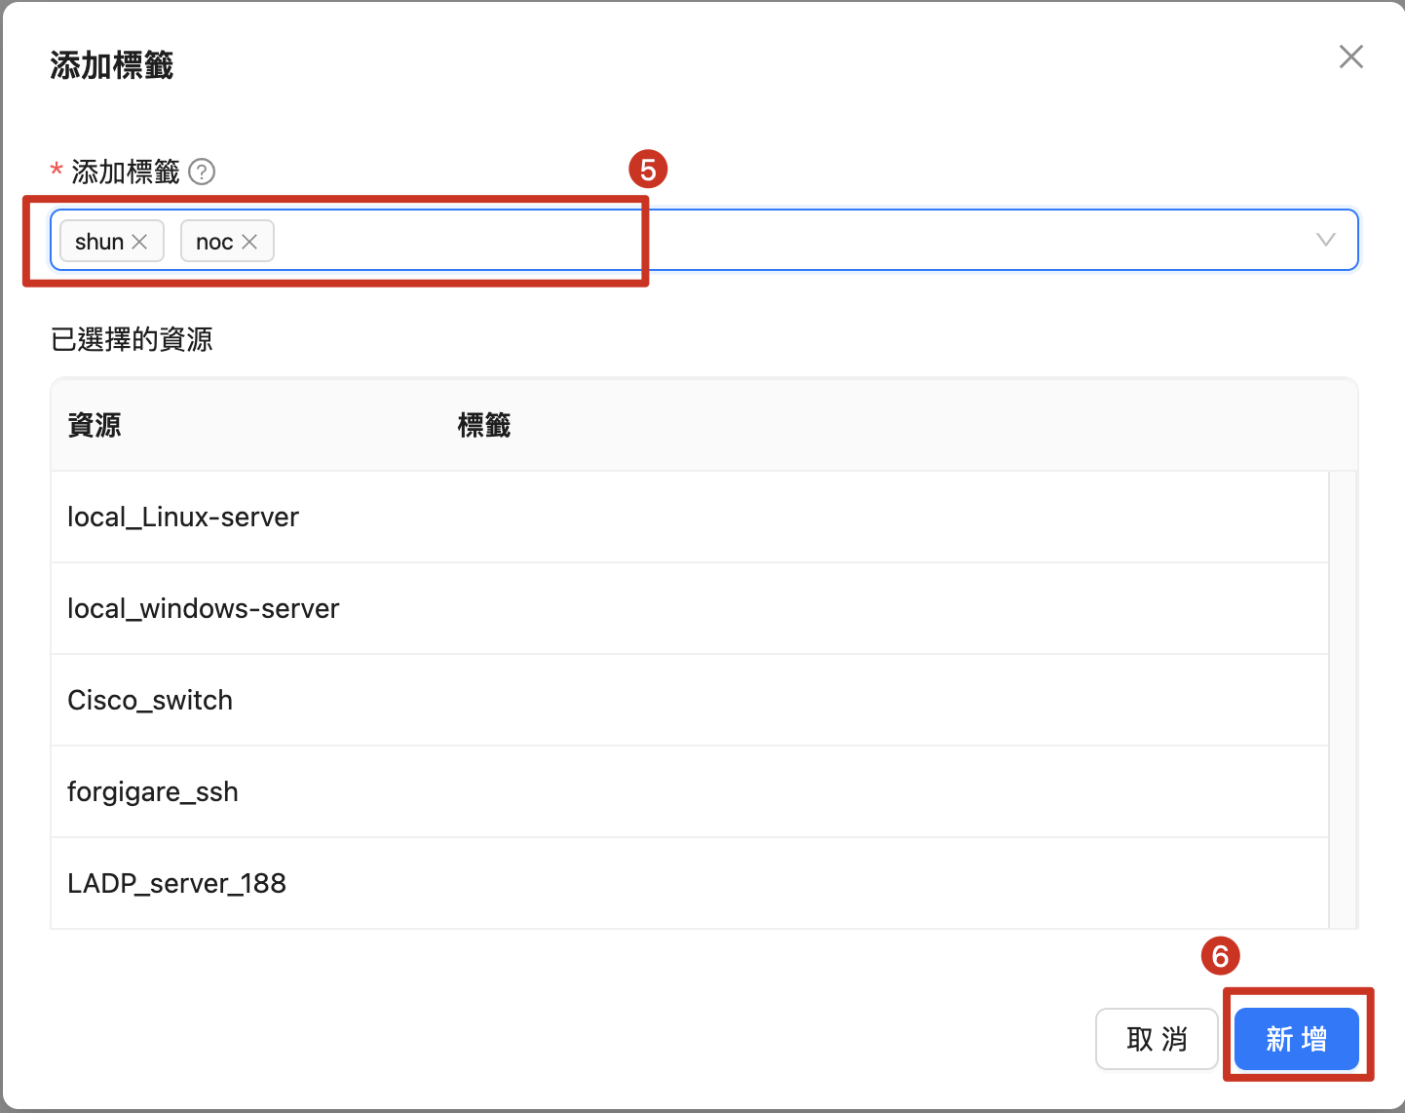Click the red step 5 marker

[x=648, y=170]
